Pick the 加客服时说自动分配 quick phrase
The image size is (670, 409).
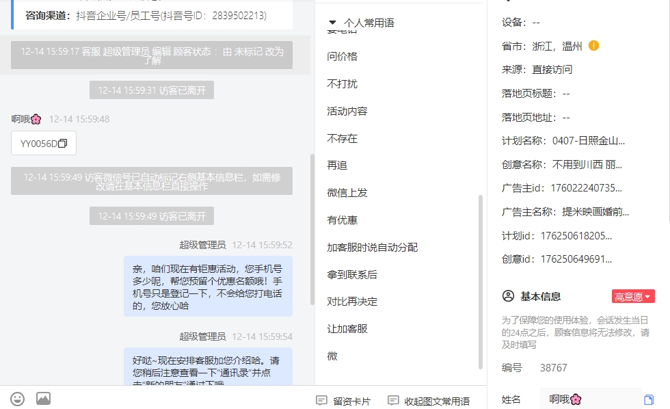point(372,248)
